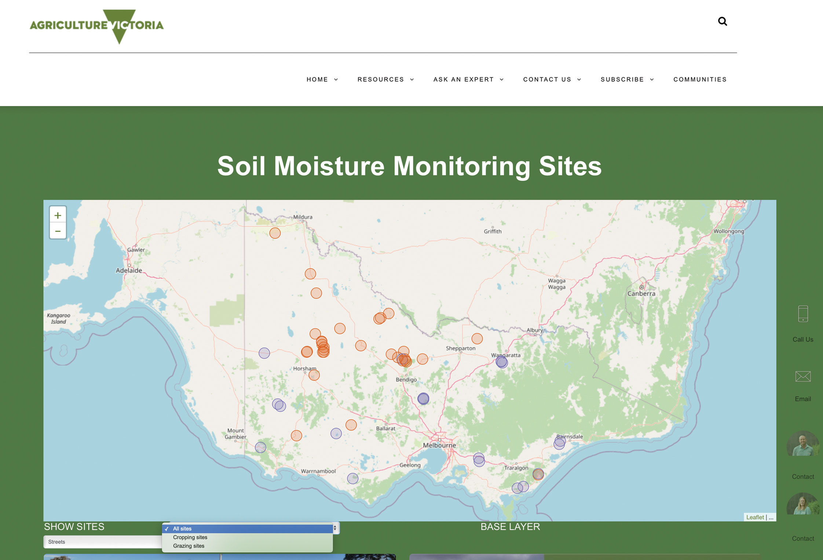Open the search magnifier icon

coord(722,22)
